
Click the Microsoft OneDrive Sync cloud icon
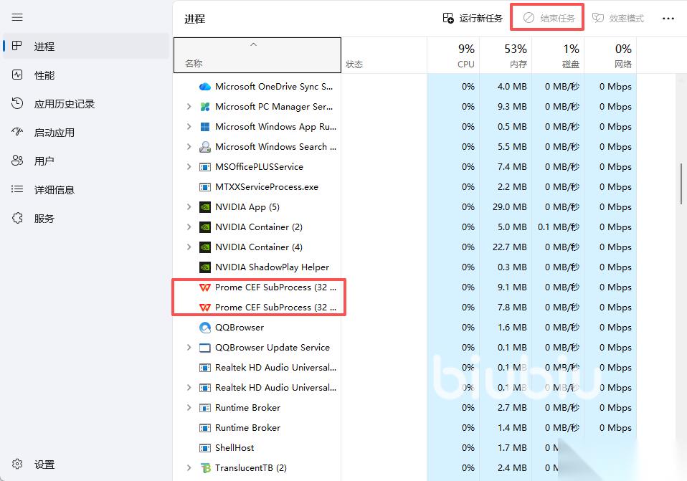[x=205, y=87]
